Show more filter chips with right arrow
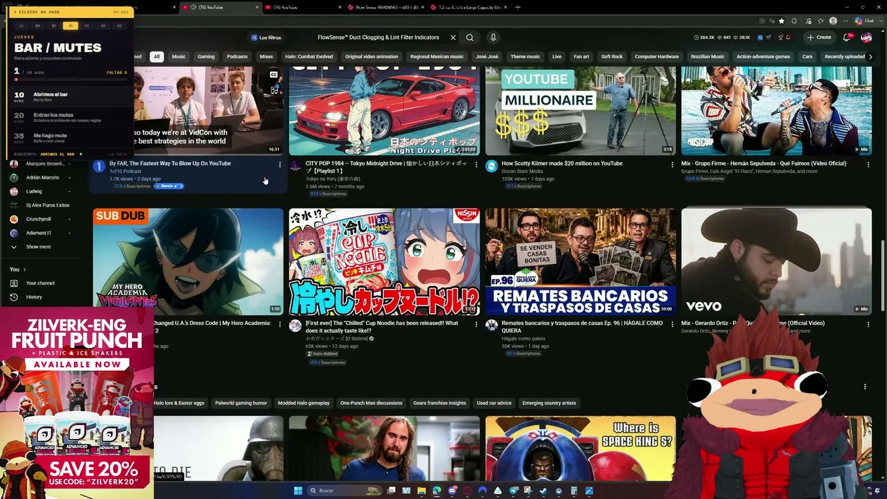The image size is (887, 499). tap(870, 57)
